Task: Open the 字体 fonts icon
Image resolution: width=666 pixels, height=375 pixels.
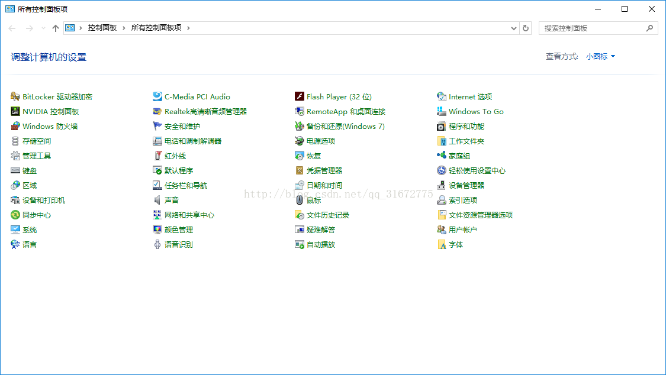Action: (x=442, y=245)
